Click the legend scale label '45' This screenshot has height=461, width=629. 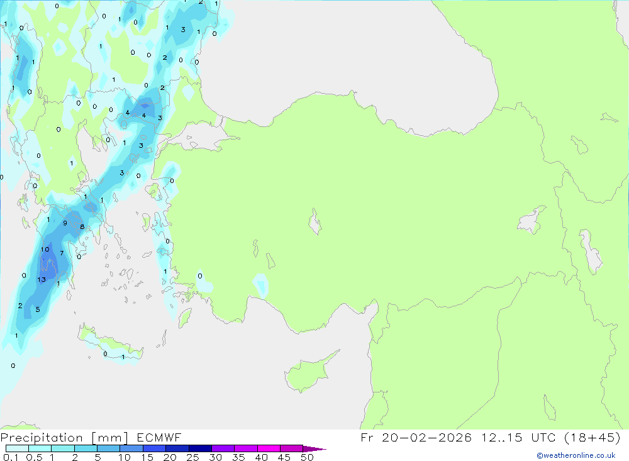284,457
